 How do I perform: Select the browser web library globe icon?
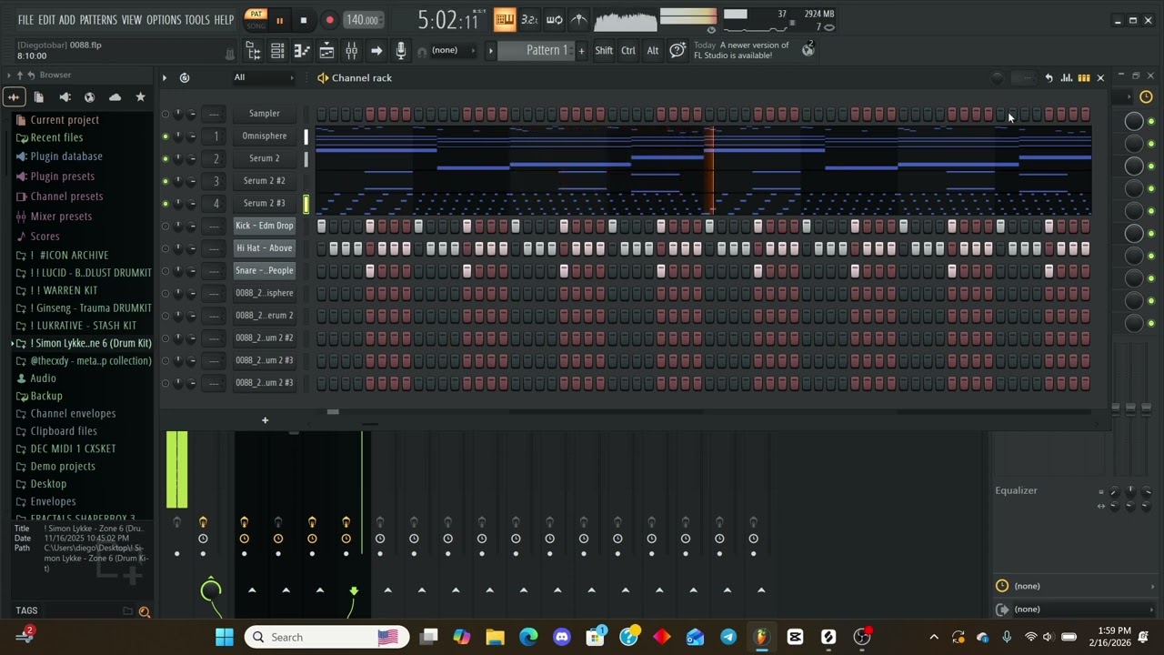click(89, 96)
